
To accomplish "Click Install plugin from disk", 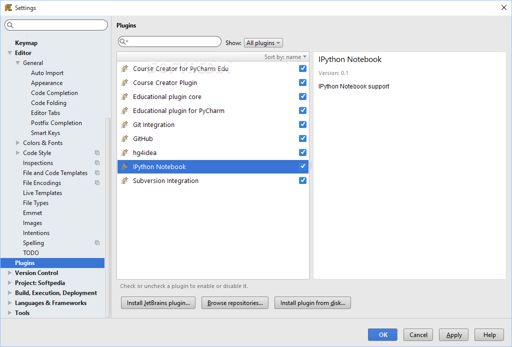I will (312, 302).
